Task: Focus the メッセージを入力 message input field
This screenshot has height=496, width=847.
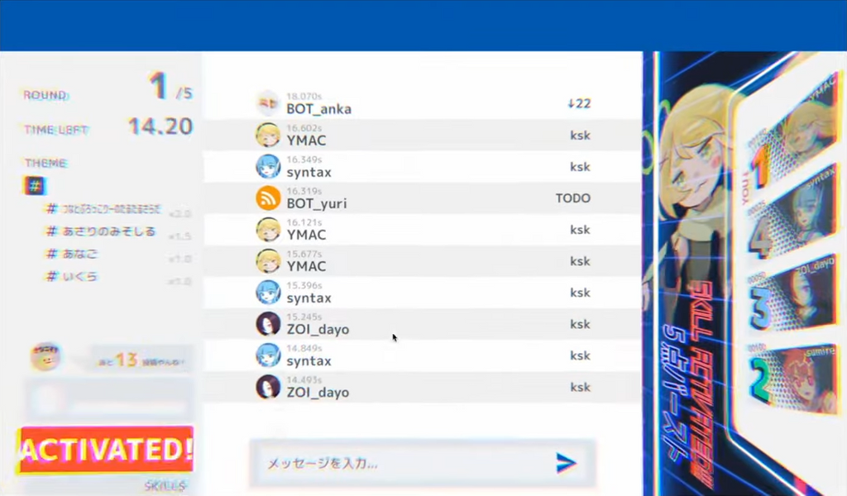Action: tap(405, 464)
